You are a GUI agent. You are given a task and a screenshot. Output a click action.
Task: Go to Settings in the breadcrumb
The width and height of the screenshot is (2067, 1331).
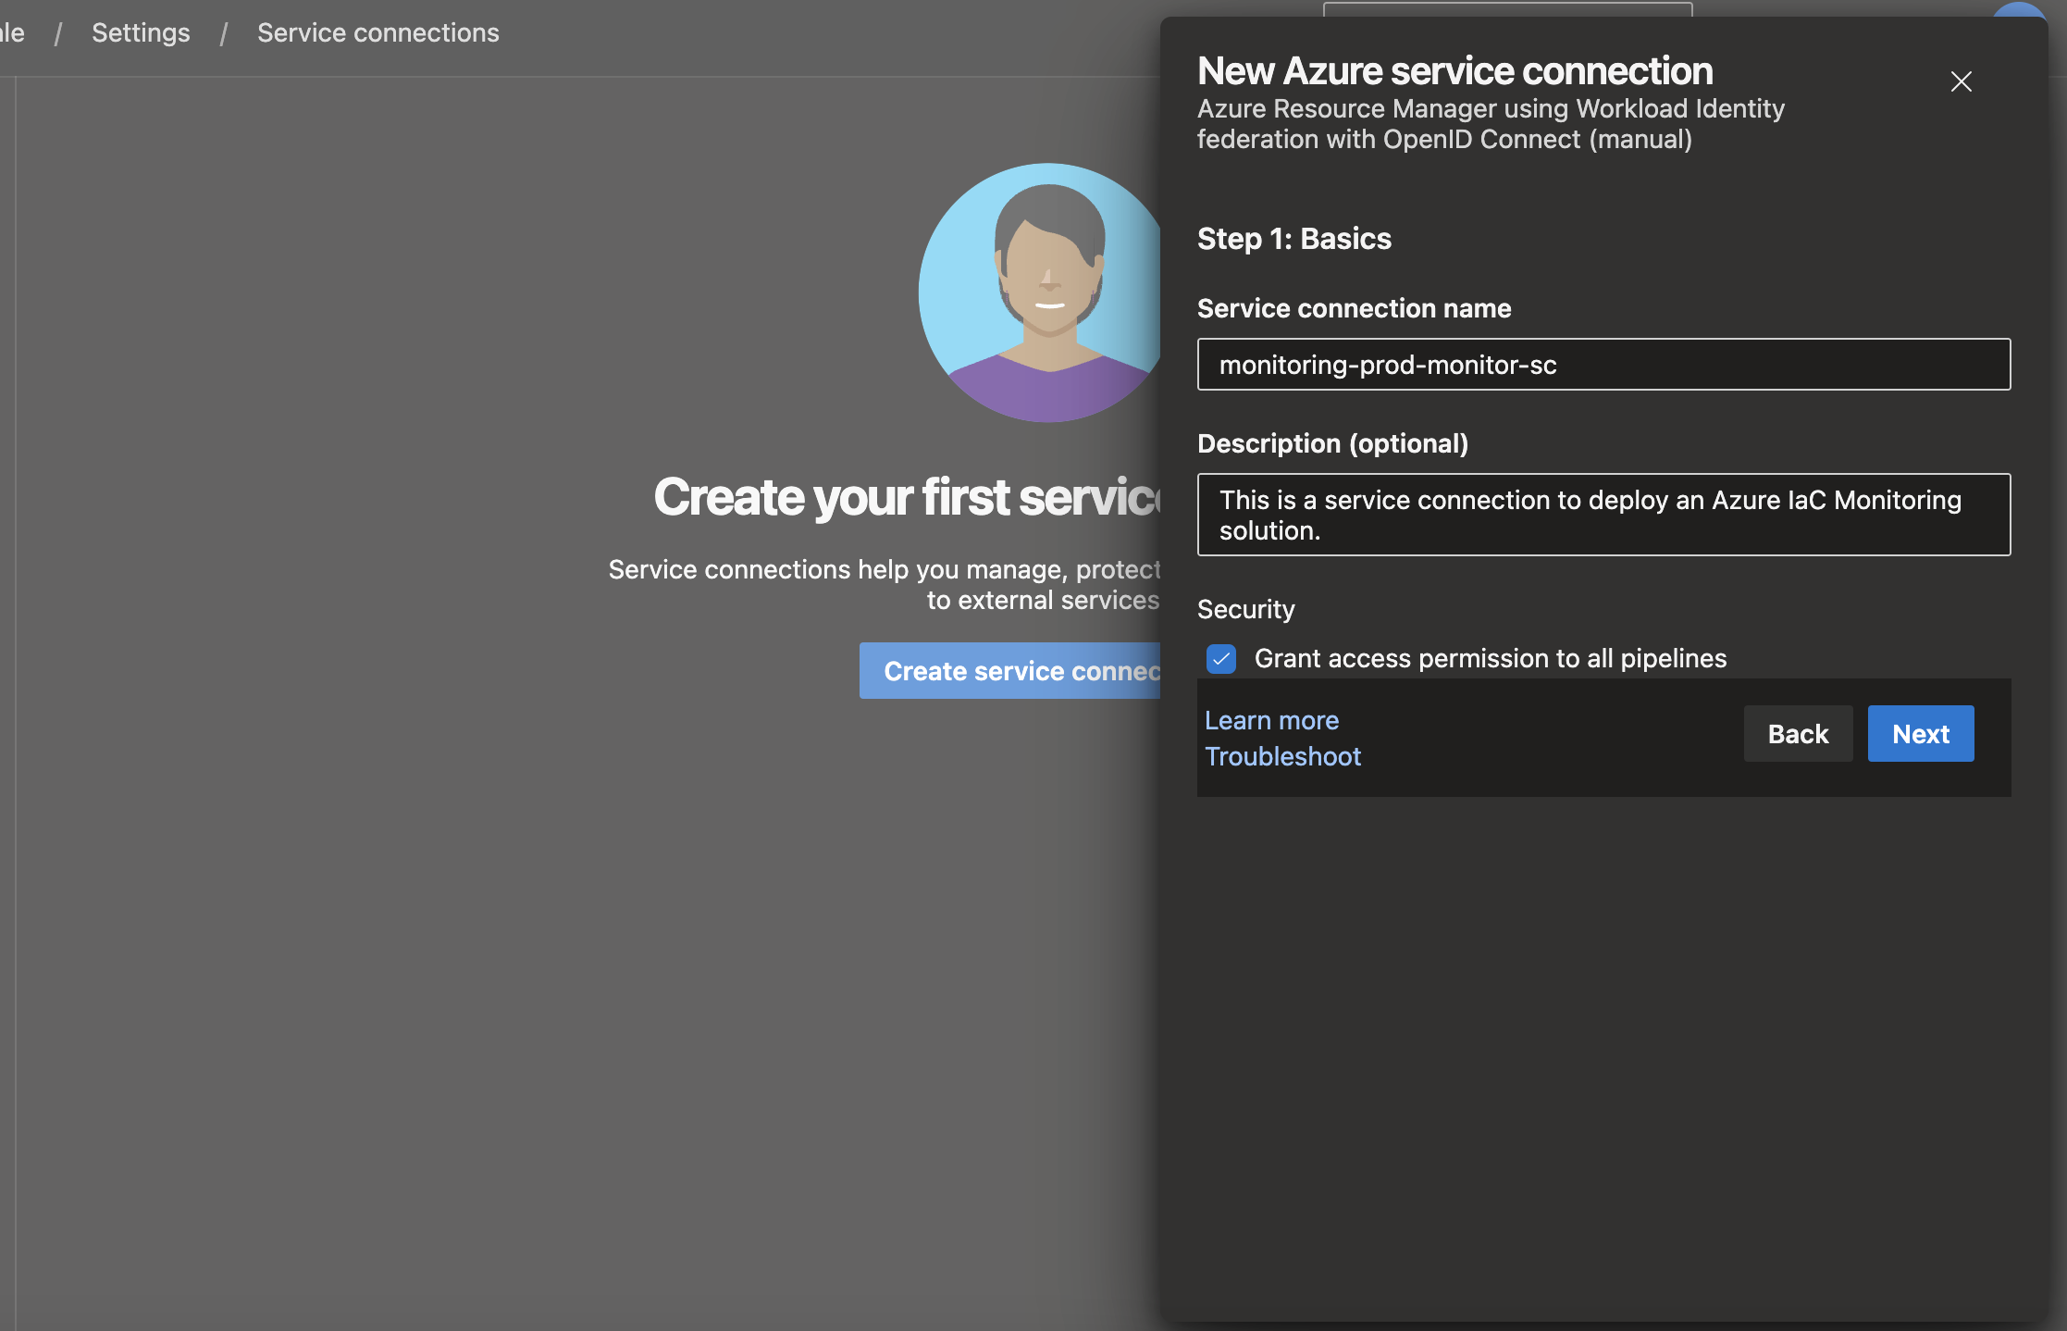141,33
